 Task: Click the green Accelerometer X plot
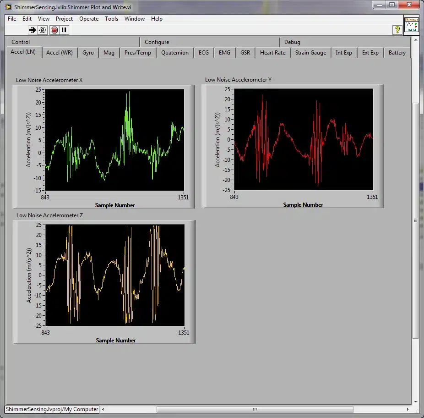click(x=114, y=140)
